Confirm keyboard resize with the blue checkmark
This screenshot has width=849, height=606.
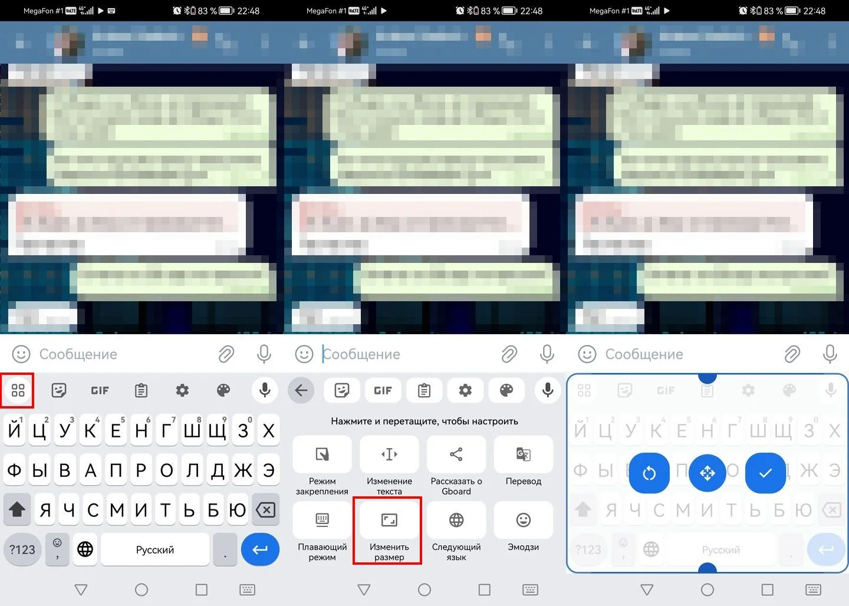coord(765,473)
